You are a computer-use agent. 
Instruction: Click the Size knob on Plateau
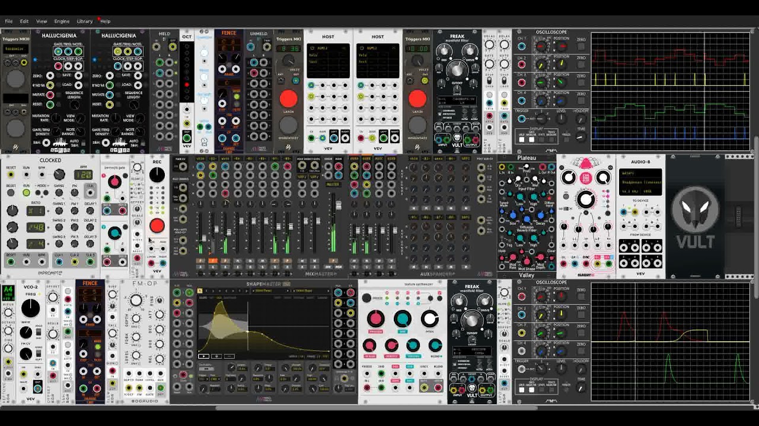tap(514, 217)
